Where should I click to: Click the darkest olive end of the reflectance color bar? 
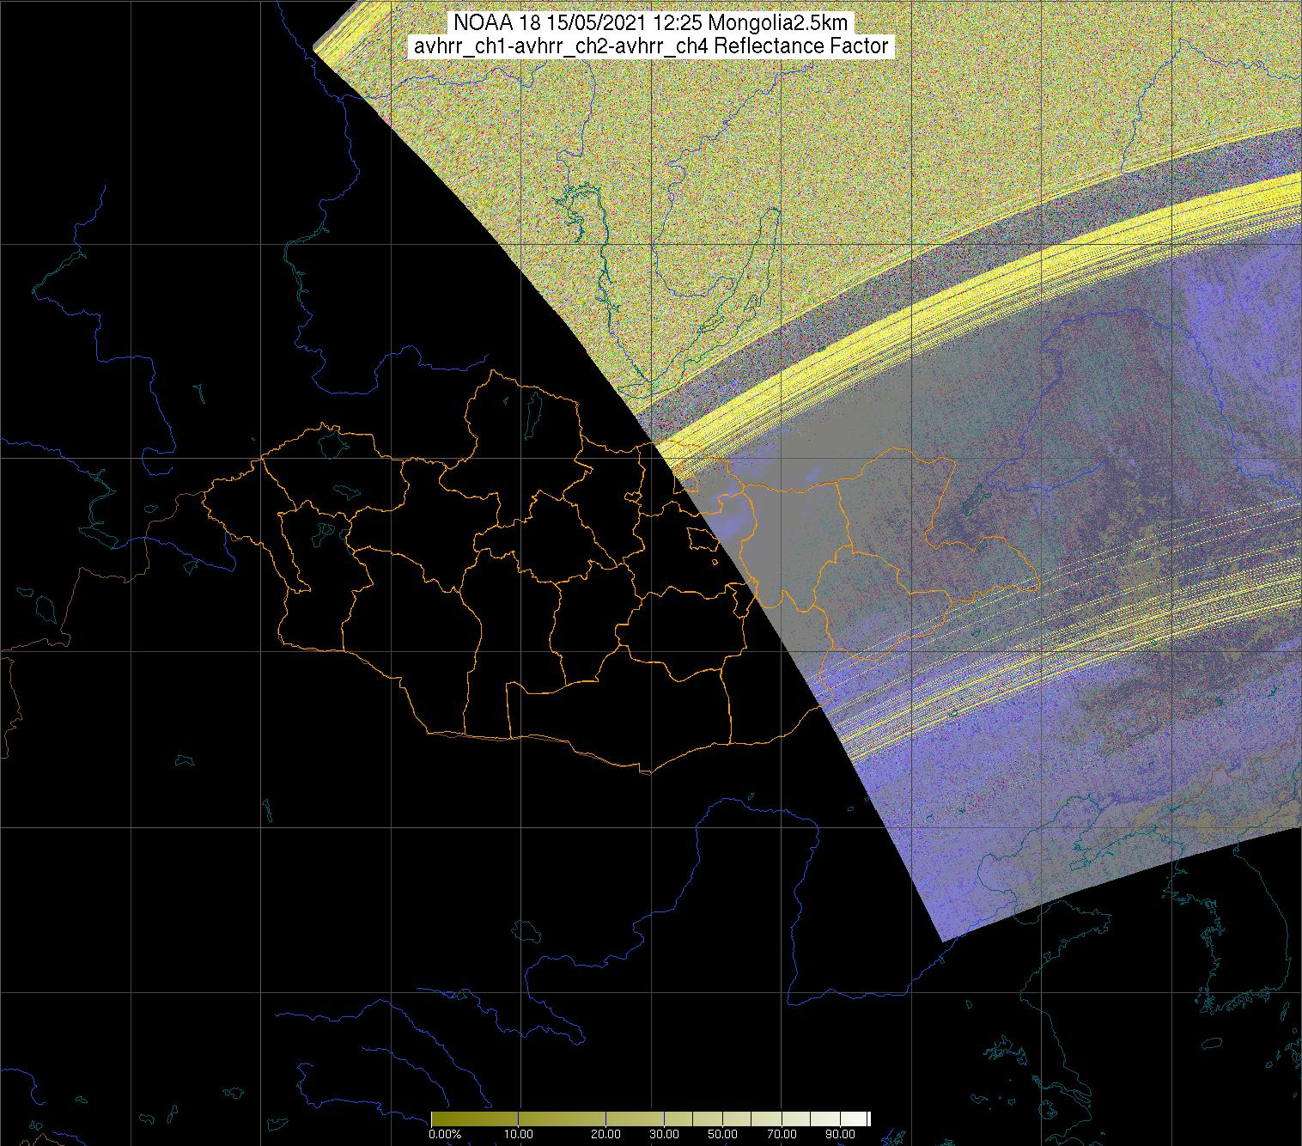pyautogui.click(x=437, y=1119)
